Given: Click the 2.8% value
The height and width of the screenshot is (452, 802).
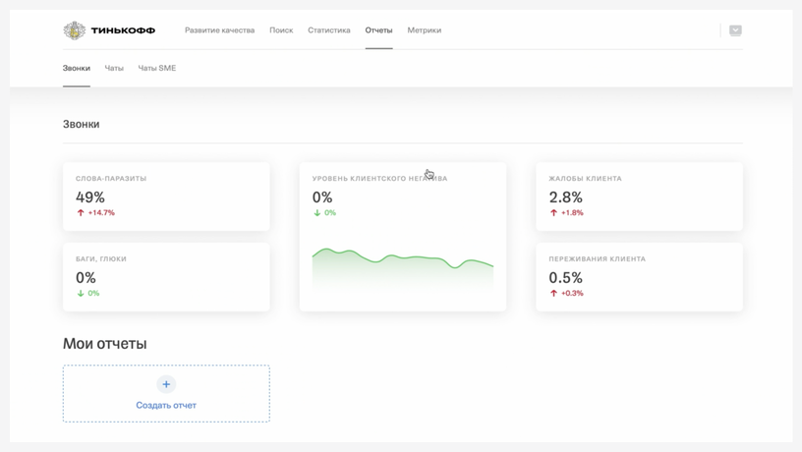Looking at the screenshot, I should (565, 197).
